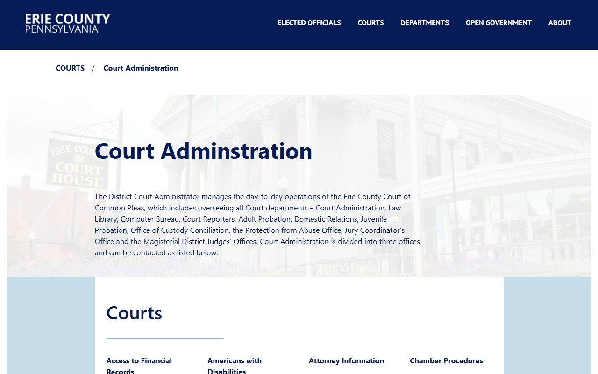Open Access to Financial Records link
The height and width of the screenshot is (374, 598).
pyautogui.click(x=139, y=366)
